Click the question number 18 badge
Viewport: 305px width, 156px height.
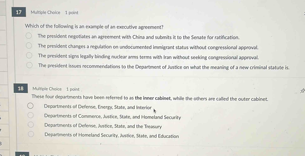(21, 89)
